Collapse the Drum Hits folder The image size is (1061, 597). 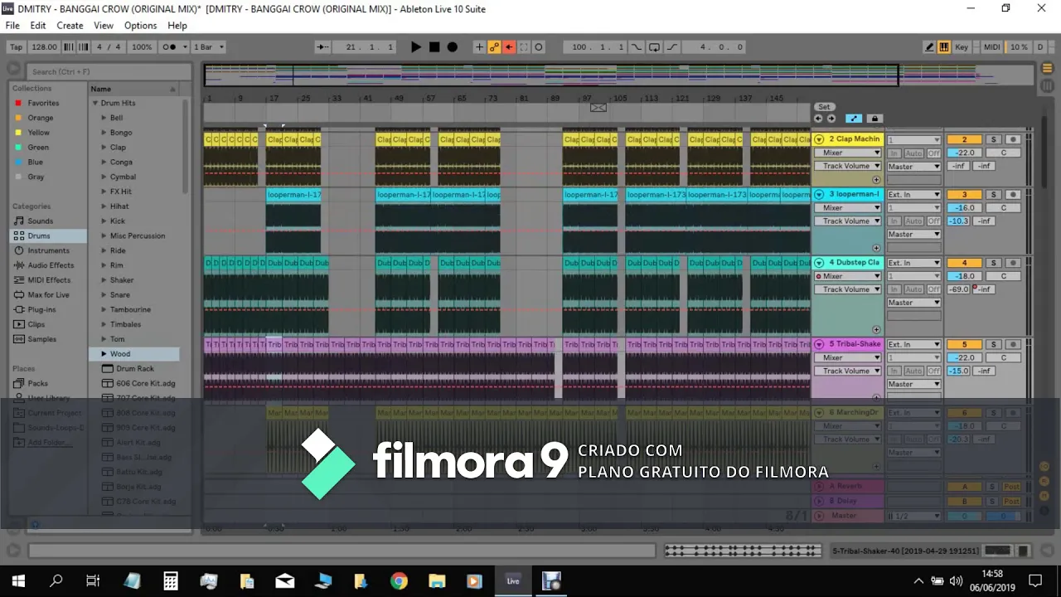(x=95, y=103)
